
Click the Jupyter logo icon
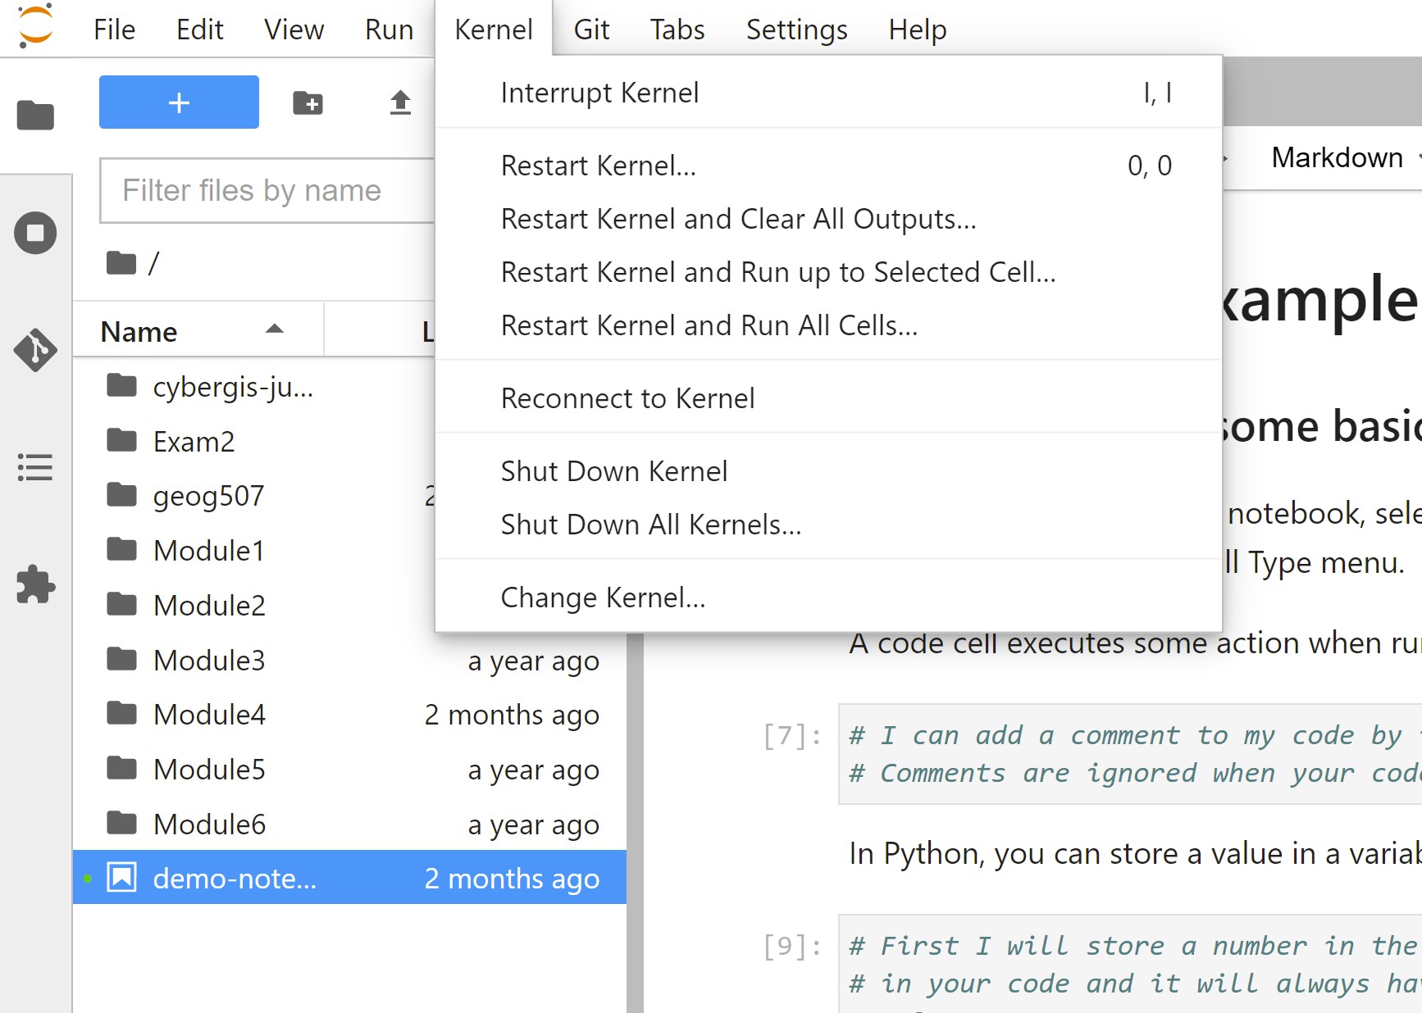[x=35, y=26]
